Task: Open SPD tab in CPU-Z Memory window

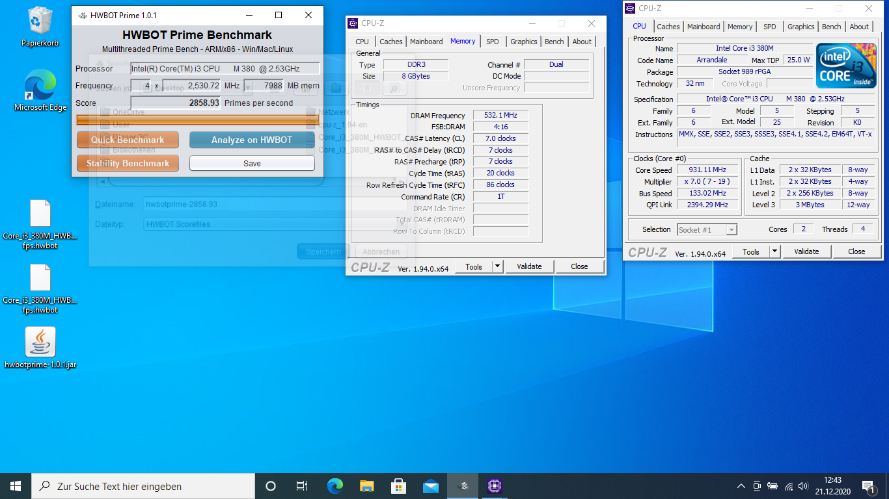Action: coord(493,42)
